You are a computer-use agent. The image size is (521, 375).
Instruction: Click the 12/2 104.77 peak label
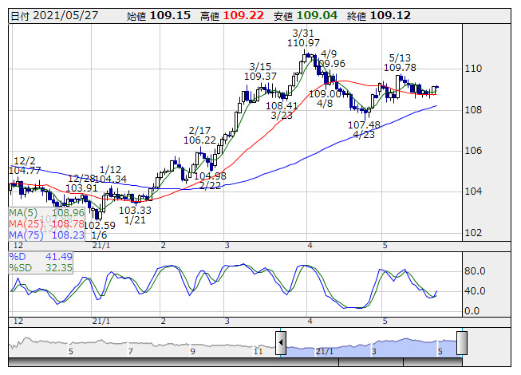point(25,165)
